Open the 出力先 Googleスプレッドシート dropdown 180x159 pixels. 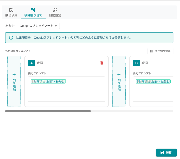click(38, 26)
